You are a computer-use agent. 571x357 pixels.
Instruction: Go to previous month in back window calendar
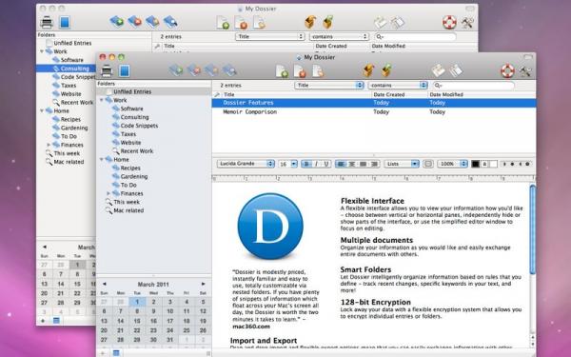click(45, 247)
